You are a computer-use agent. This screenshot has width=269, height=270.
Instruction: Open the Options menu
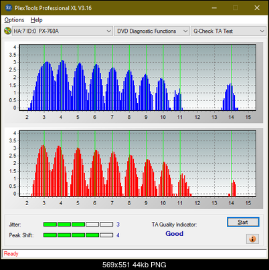[x=14, y=20]
